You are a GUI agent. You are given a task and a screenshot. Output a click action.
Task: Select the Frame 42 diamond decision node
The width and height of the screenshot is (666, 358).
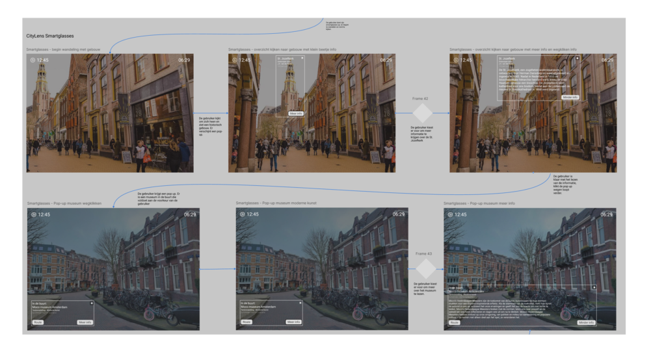[x=422, y=112]
